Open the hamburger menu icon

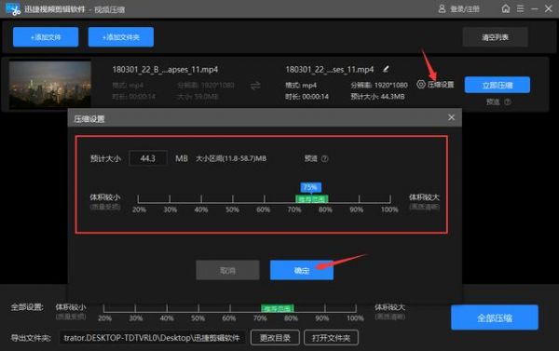pos(521,8)
